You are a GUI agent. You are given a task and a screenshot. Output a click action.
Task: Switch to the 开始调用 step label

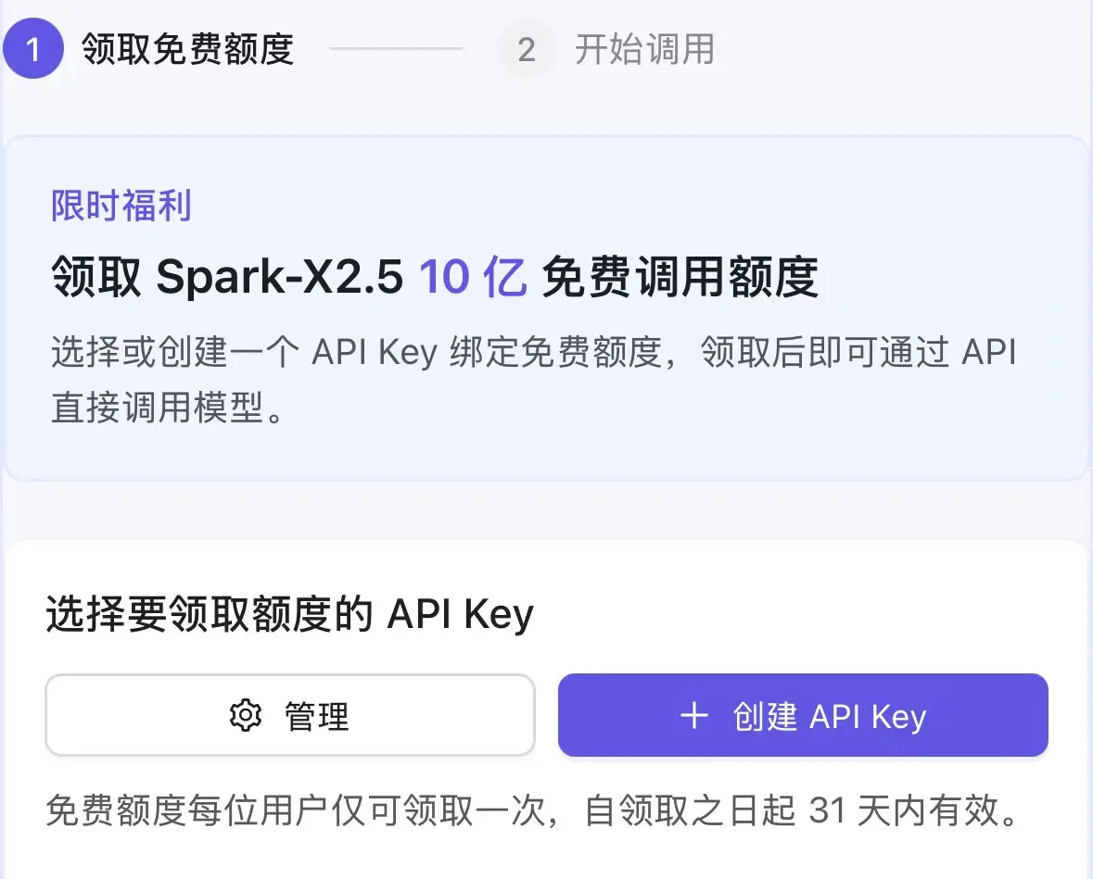click(645, 49)
